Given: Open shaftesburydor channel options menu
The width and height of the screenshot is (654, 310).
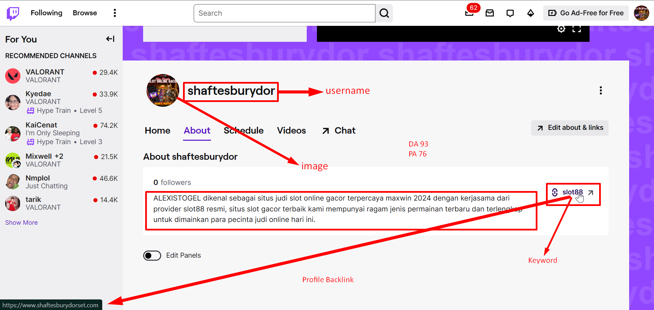Looking at the screenshot, I should click(x=601, y=90).
